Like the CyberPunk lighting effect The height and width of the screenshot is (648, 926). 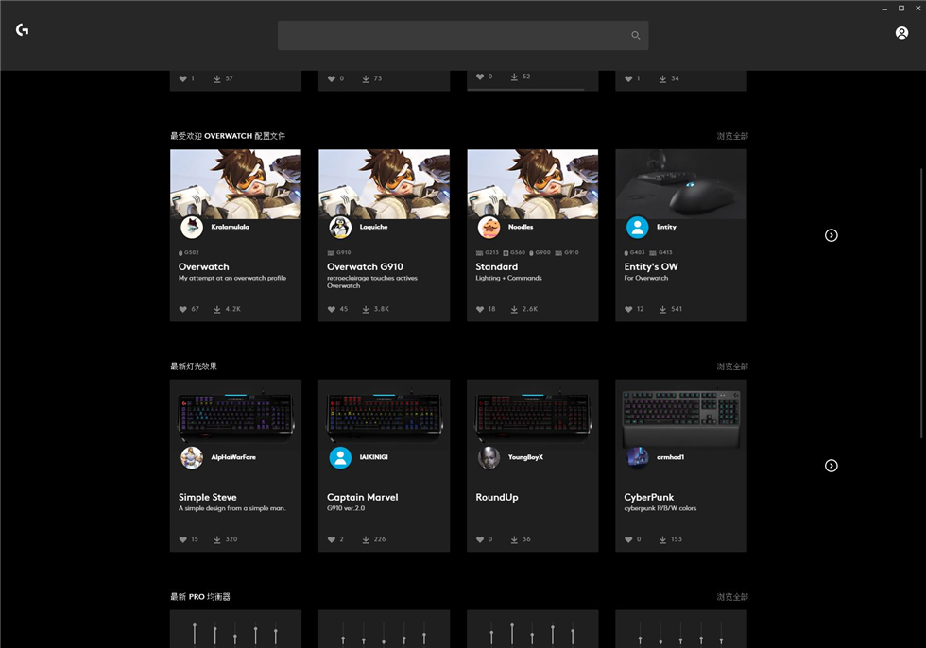point(628,539)
